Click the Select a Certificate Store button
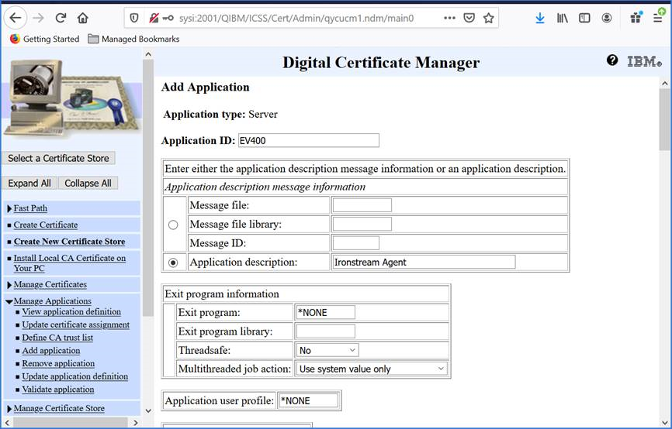672x429 pixels. (59, 158)
